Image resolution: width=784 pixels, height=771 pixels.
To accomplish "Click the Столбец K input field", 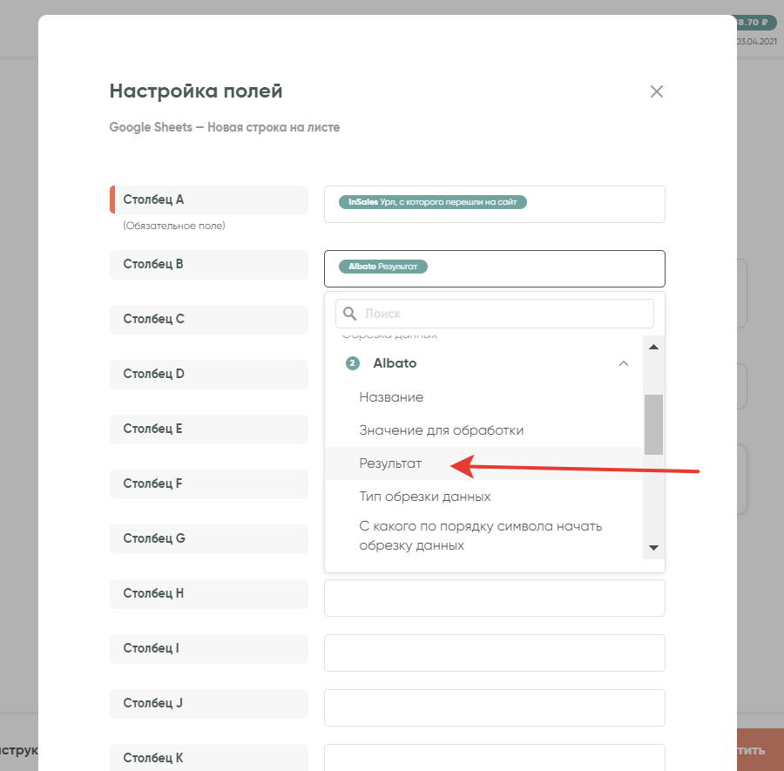I will click(x=494, y=757).
